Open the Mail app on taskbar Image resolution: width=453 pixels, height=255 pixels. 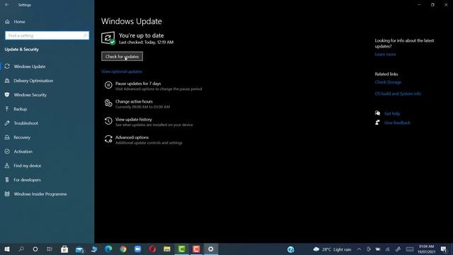click(x=79, y=249)
